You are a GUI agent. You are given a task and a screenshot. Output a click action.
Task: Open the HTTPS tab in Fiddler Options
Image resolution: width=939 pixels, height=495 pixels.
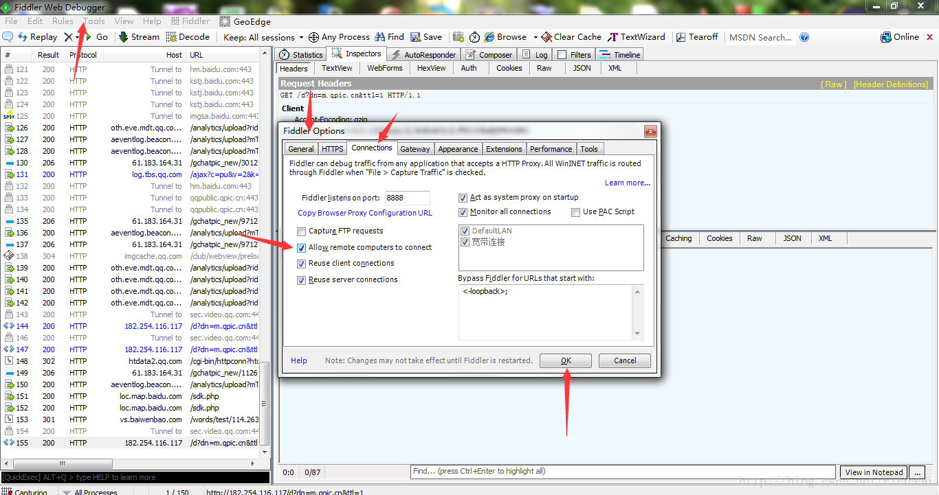333,148
